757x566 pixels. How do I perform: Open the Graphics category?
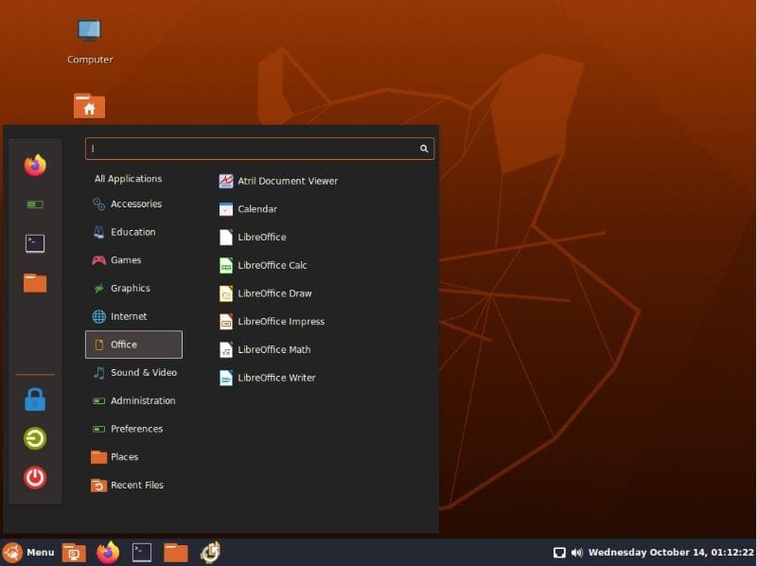tap(133, 289)
